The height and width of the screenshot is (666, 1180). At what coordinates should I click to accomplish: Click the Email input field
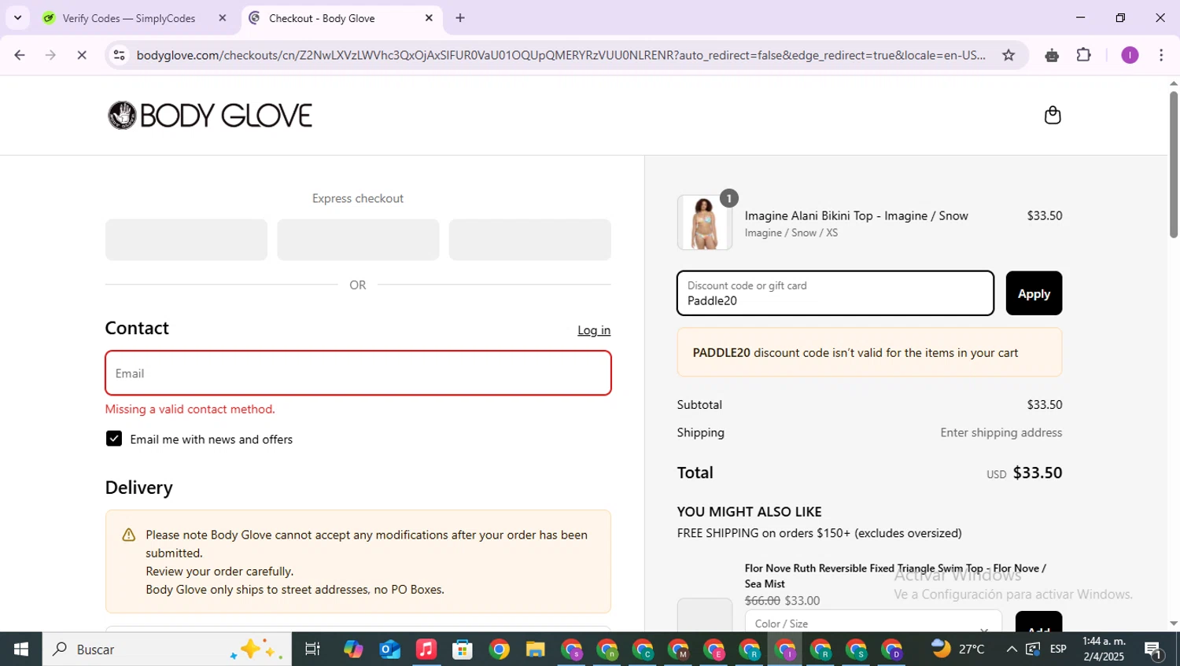[358, 373]
